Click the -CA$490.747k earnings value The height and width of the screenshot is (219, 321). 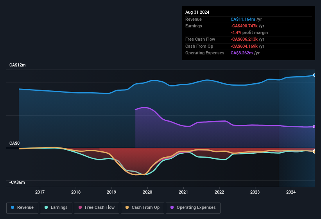pyautogui.click(x=244, y=26)
